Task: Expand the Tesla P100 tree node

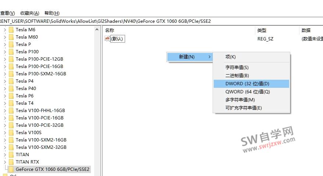Action: 5,52
